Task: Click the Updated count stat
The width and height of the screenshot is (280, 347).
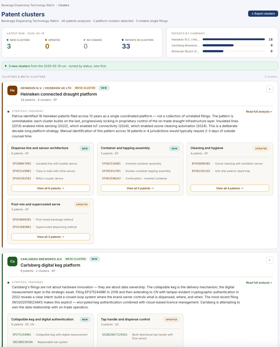Action: [47, 46]
